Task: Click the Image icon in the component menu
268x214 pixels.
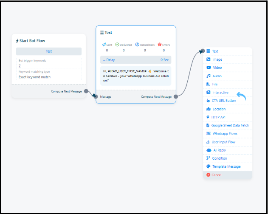Action: coord(208,59)
